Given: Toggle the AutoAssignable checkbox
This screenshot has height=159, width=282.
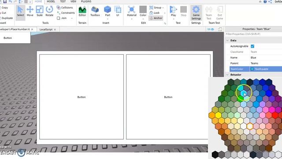Looking at the screenshot, I should (252, 46).
